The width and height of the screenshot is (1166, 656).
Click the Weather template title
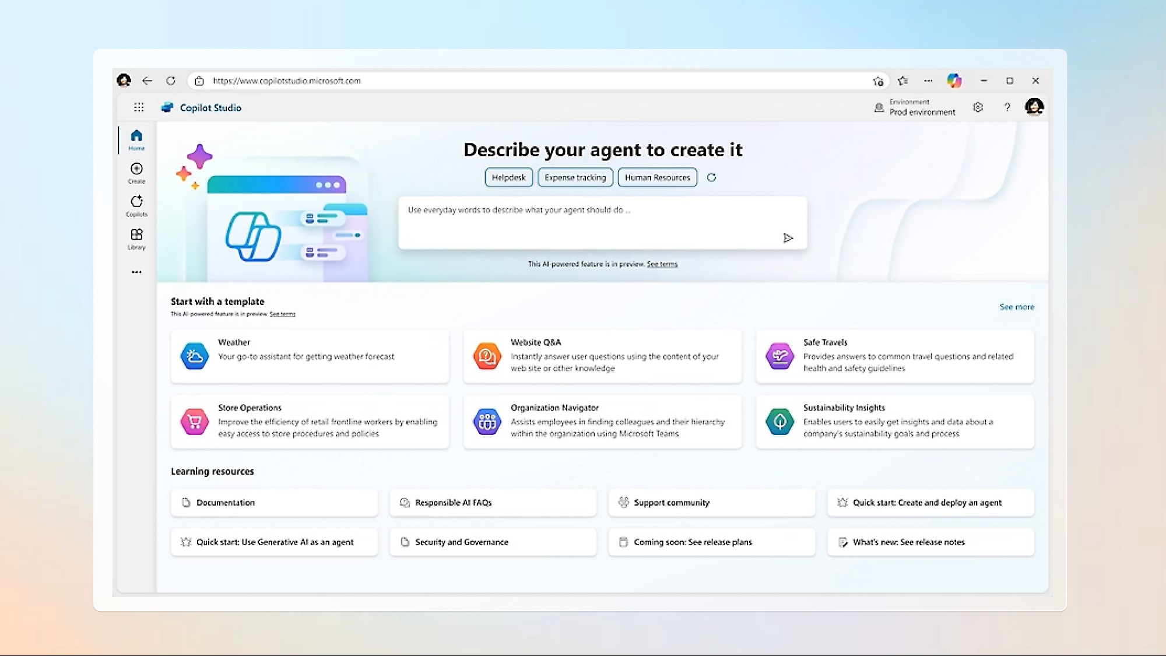[234, 342]
